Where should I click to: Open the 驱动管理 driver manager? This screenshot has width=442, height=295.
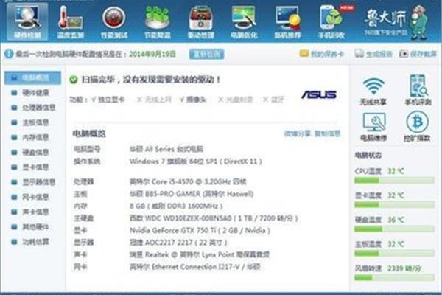(200, 22)
